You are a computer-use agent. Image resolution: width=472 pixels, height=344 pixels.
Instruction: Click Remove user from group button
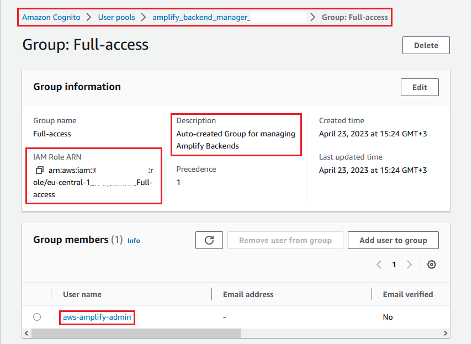(x=285, y=240)
